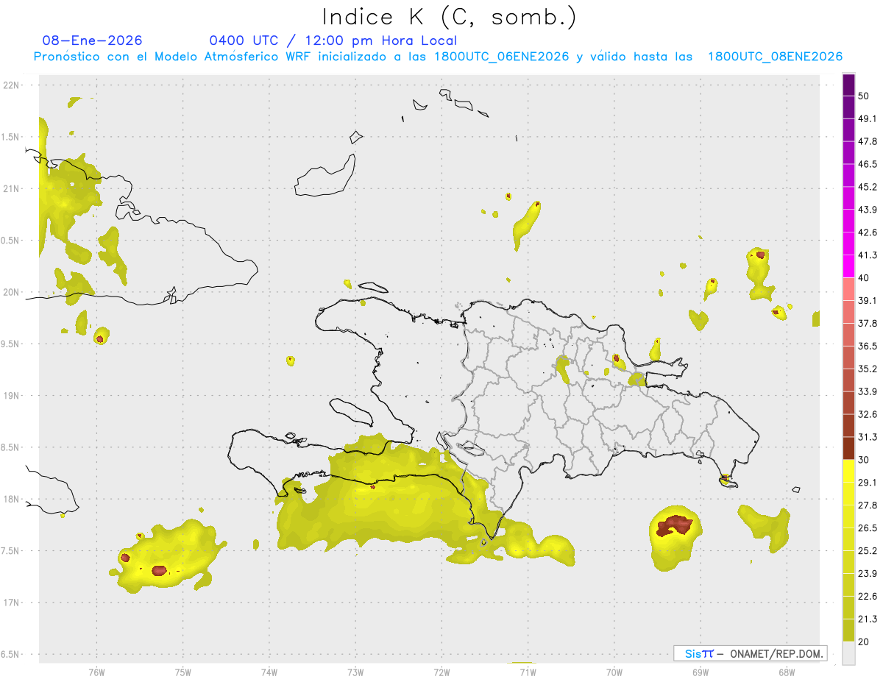Click the colorbar value '46.5'
The image size is (883, 682).
[x=868, y=164]
